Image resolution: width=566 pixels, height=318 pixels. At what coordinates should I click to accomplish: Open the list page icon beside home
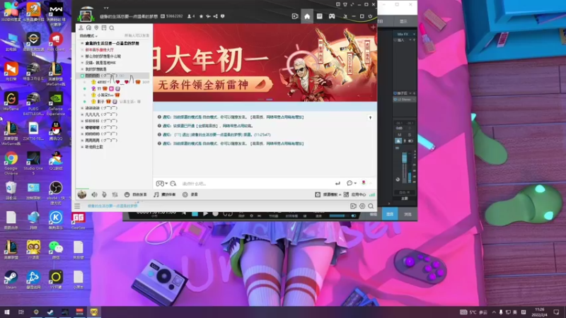click(x=320, y=16)
